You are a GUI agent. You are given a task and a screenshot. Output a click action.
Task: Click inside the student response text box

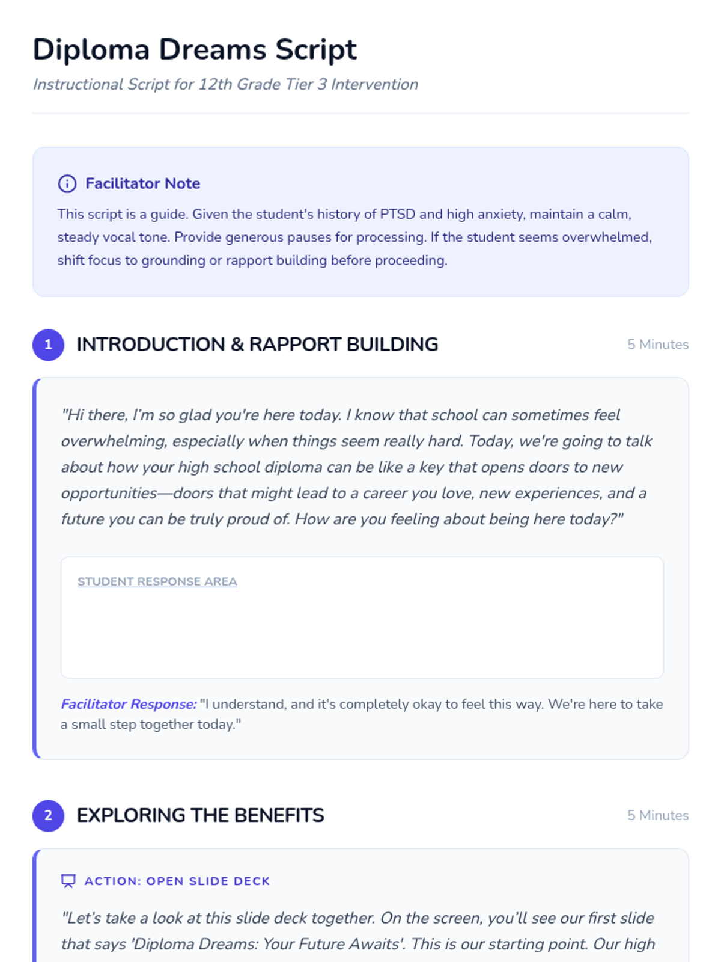coord(362,631)
